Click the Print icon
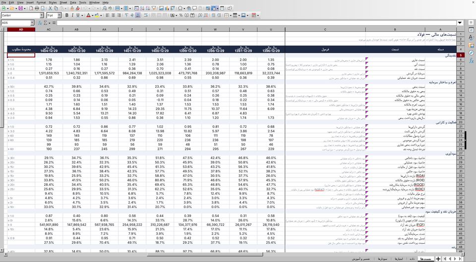Screen dimensions: 476x262 tap(37, 8)
